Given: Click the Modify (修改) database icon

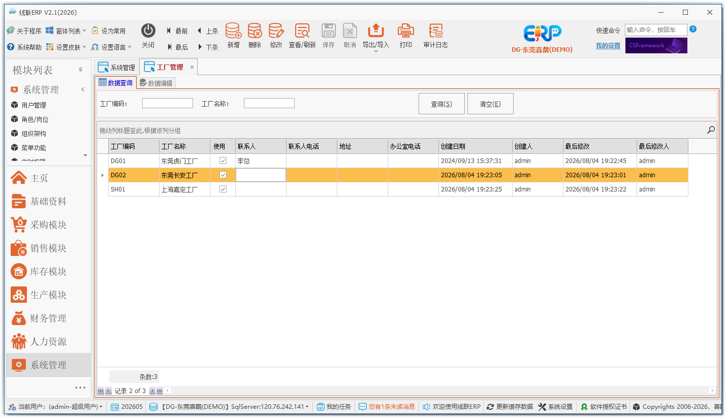Looking at the screenshot, I should click(276, 31).
